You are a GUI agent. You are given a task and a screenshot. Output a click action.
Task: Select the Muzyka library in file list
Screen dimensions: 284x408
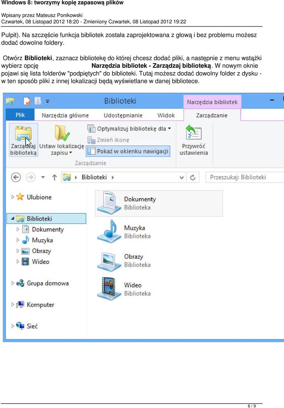[x=124, y=232]
